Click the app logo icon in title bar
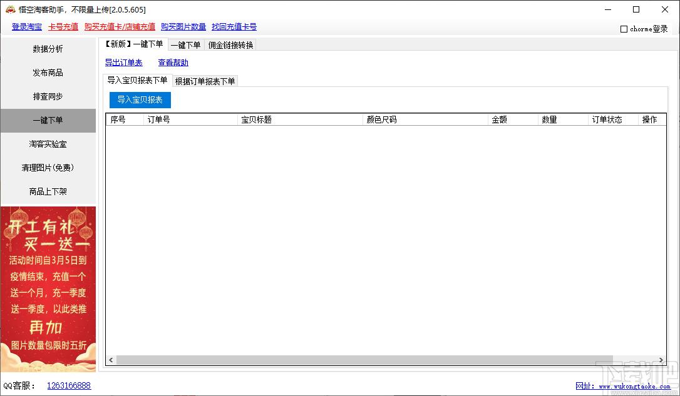The image size is (680, 396). tap(10, 9)
